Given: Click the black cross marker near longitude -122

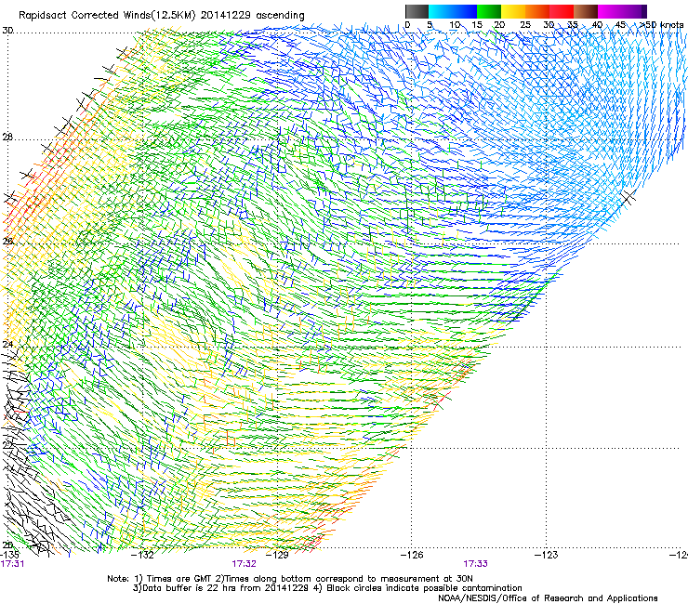Looking at the screenshot, I should click(628, 197).
